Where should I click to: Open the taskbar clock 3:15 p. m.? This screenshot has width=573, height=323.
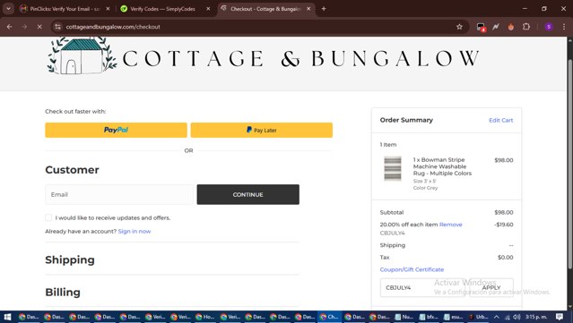pyautogui.click(x=536, y=317)
